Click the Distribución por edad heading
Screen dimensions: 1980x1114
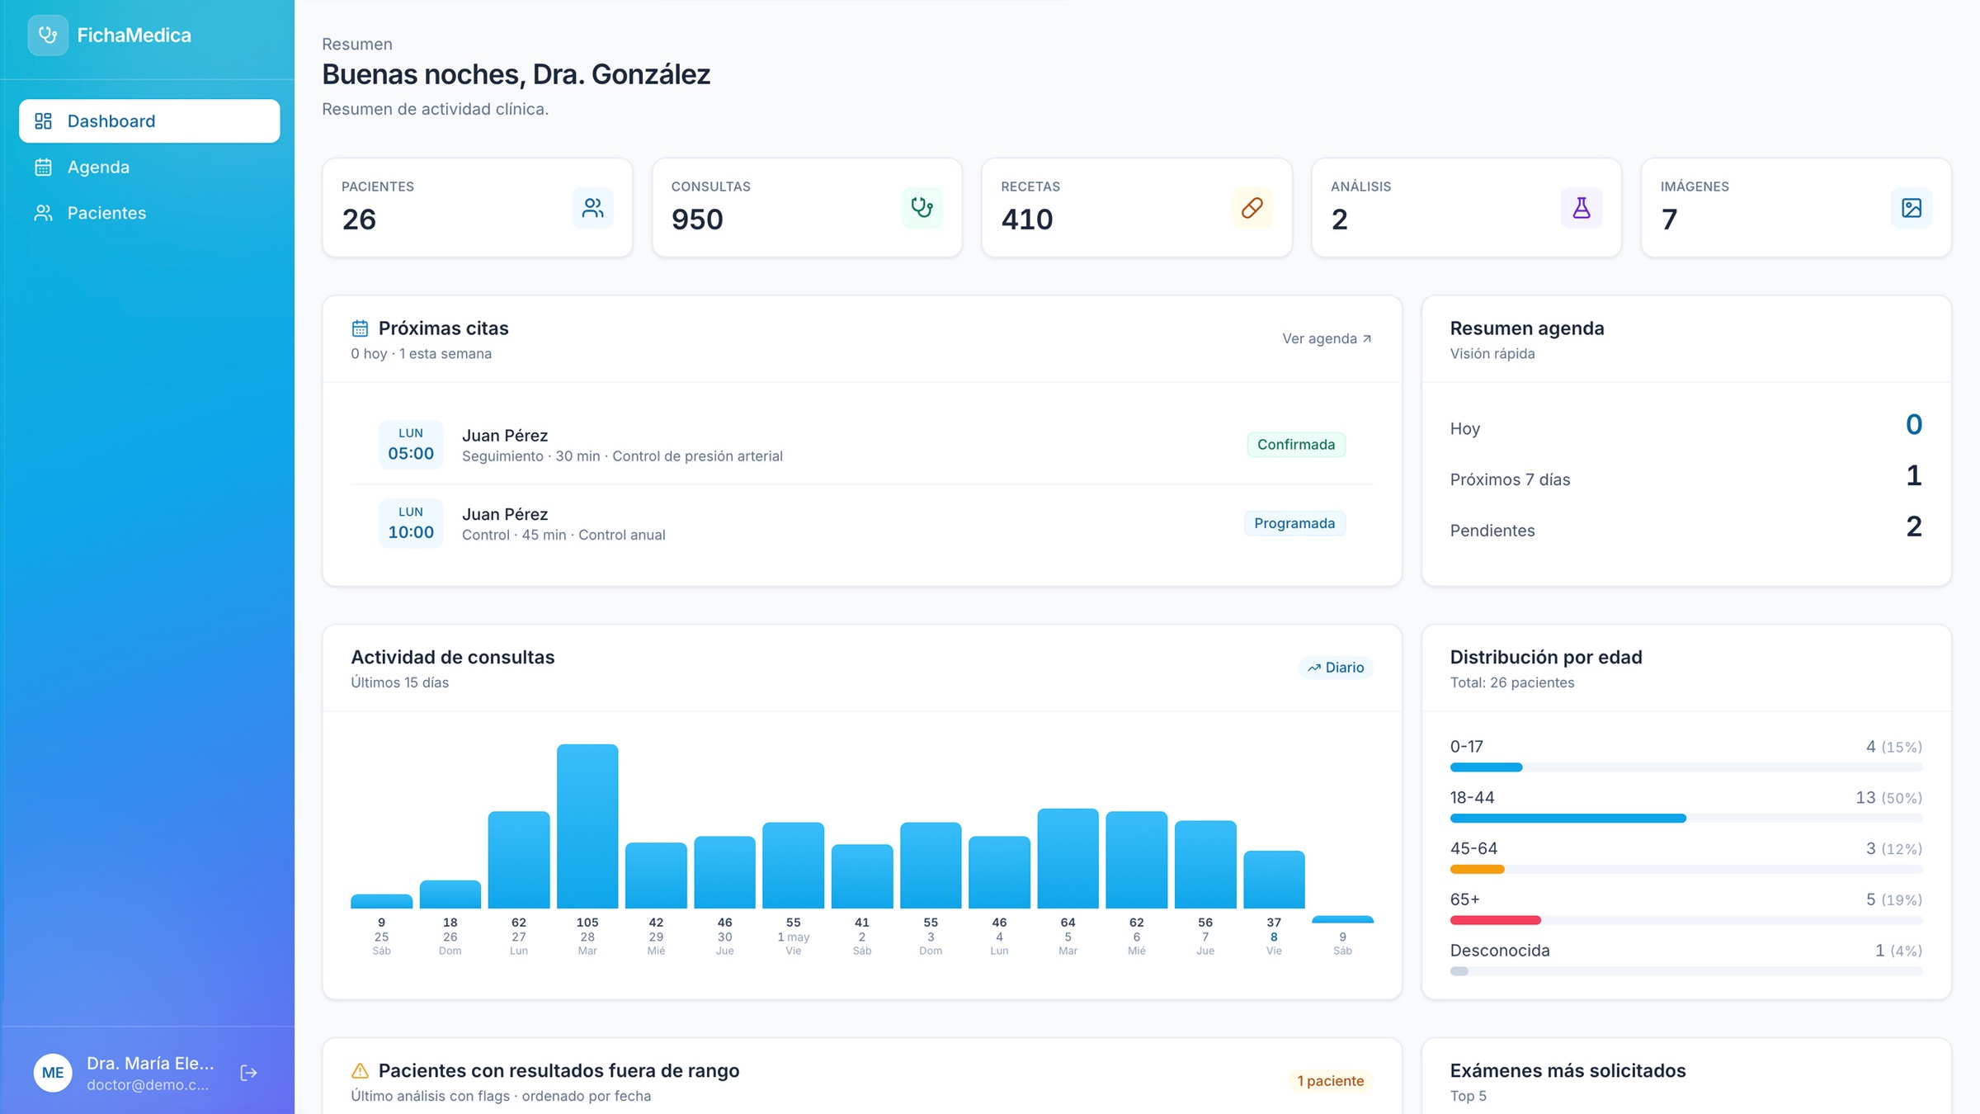(1546, 658)
